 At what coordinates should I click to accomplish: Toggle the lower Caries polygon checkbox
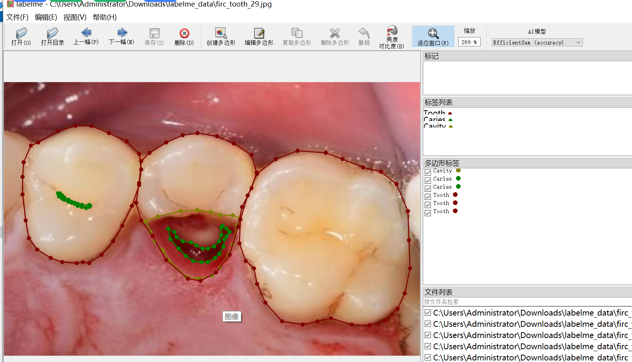click(428, 189)
